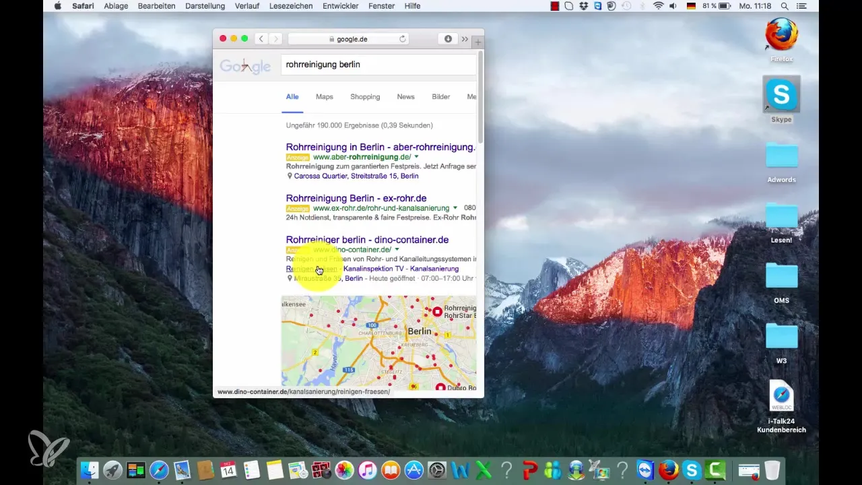
Task: Open App Store in the dock
Action: tap(414, 470)
